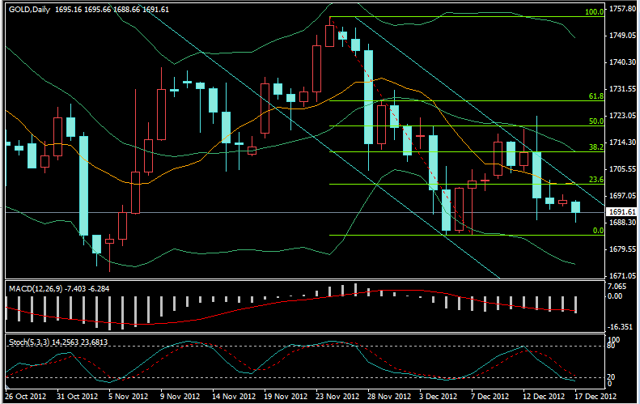Select the red dashed Fibonacci trend line
This screenshot has width=640, height=404.
[x=401, y=125]
